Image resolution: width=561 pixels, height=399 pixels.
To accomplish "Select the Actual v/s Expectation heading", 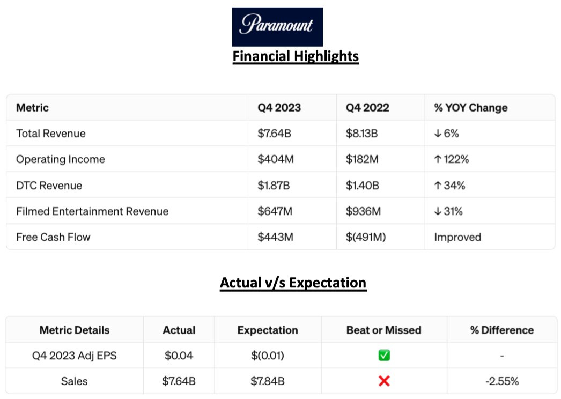I will point(293,283).
